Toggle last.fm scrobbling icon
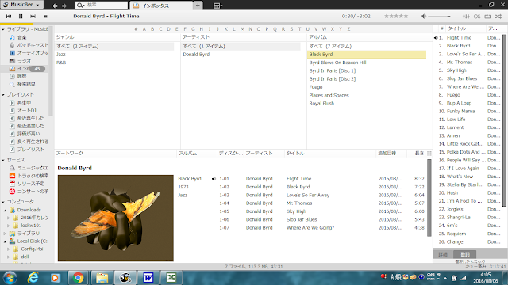This screenshot has height=285, width=508. click(x=477, y=16)
